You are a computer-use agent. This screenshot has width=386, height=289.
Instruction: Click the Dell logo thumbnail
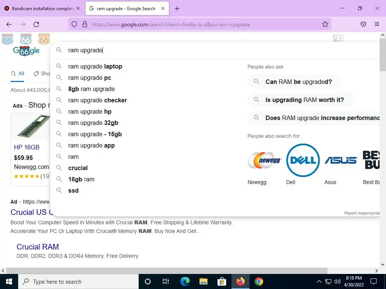coord(303,160)
